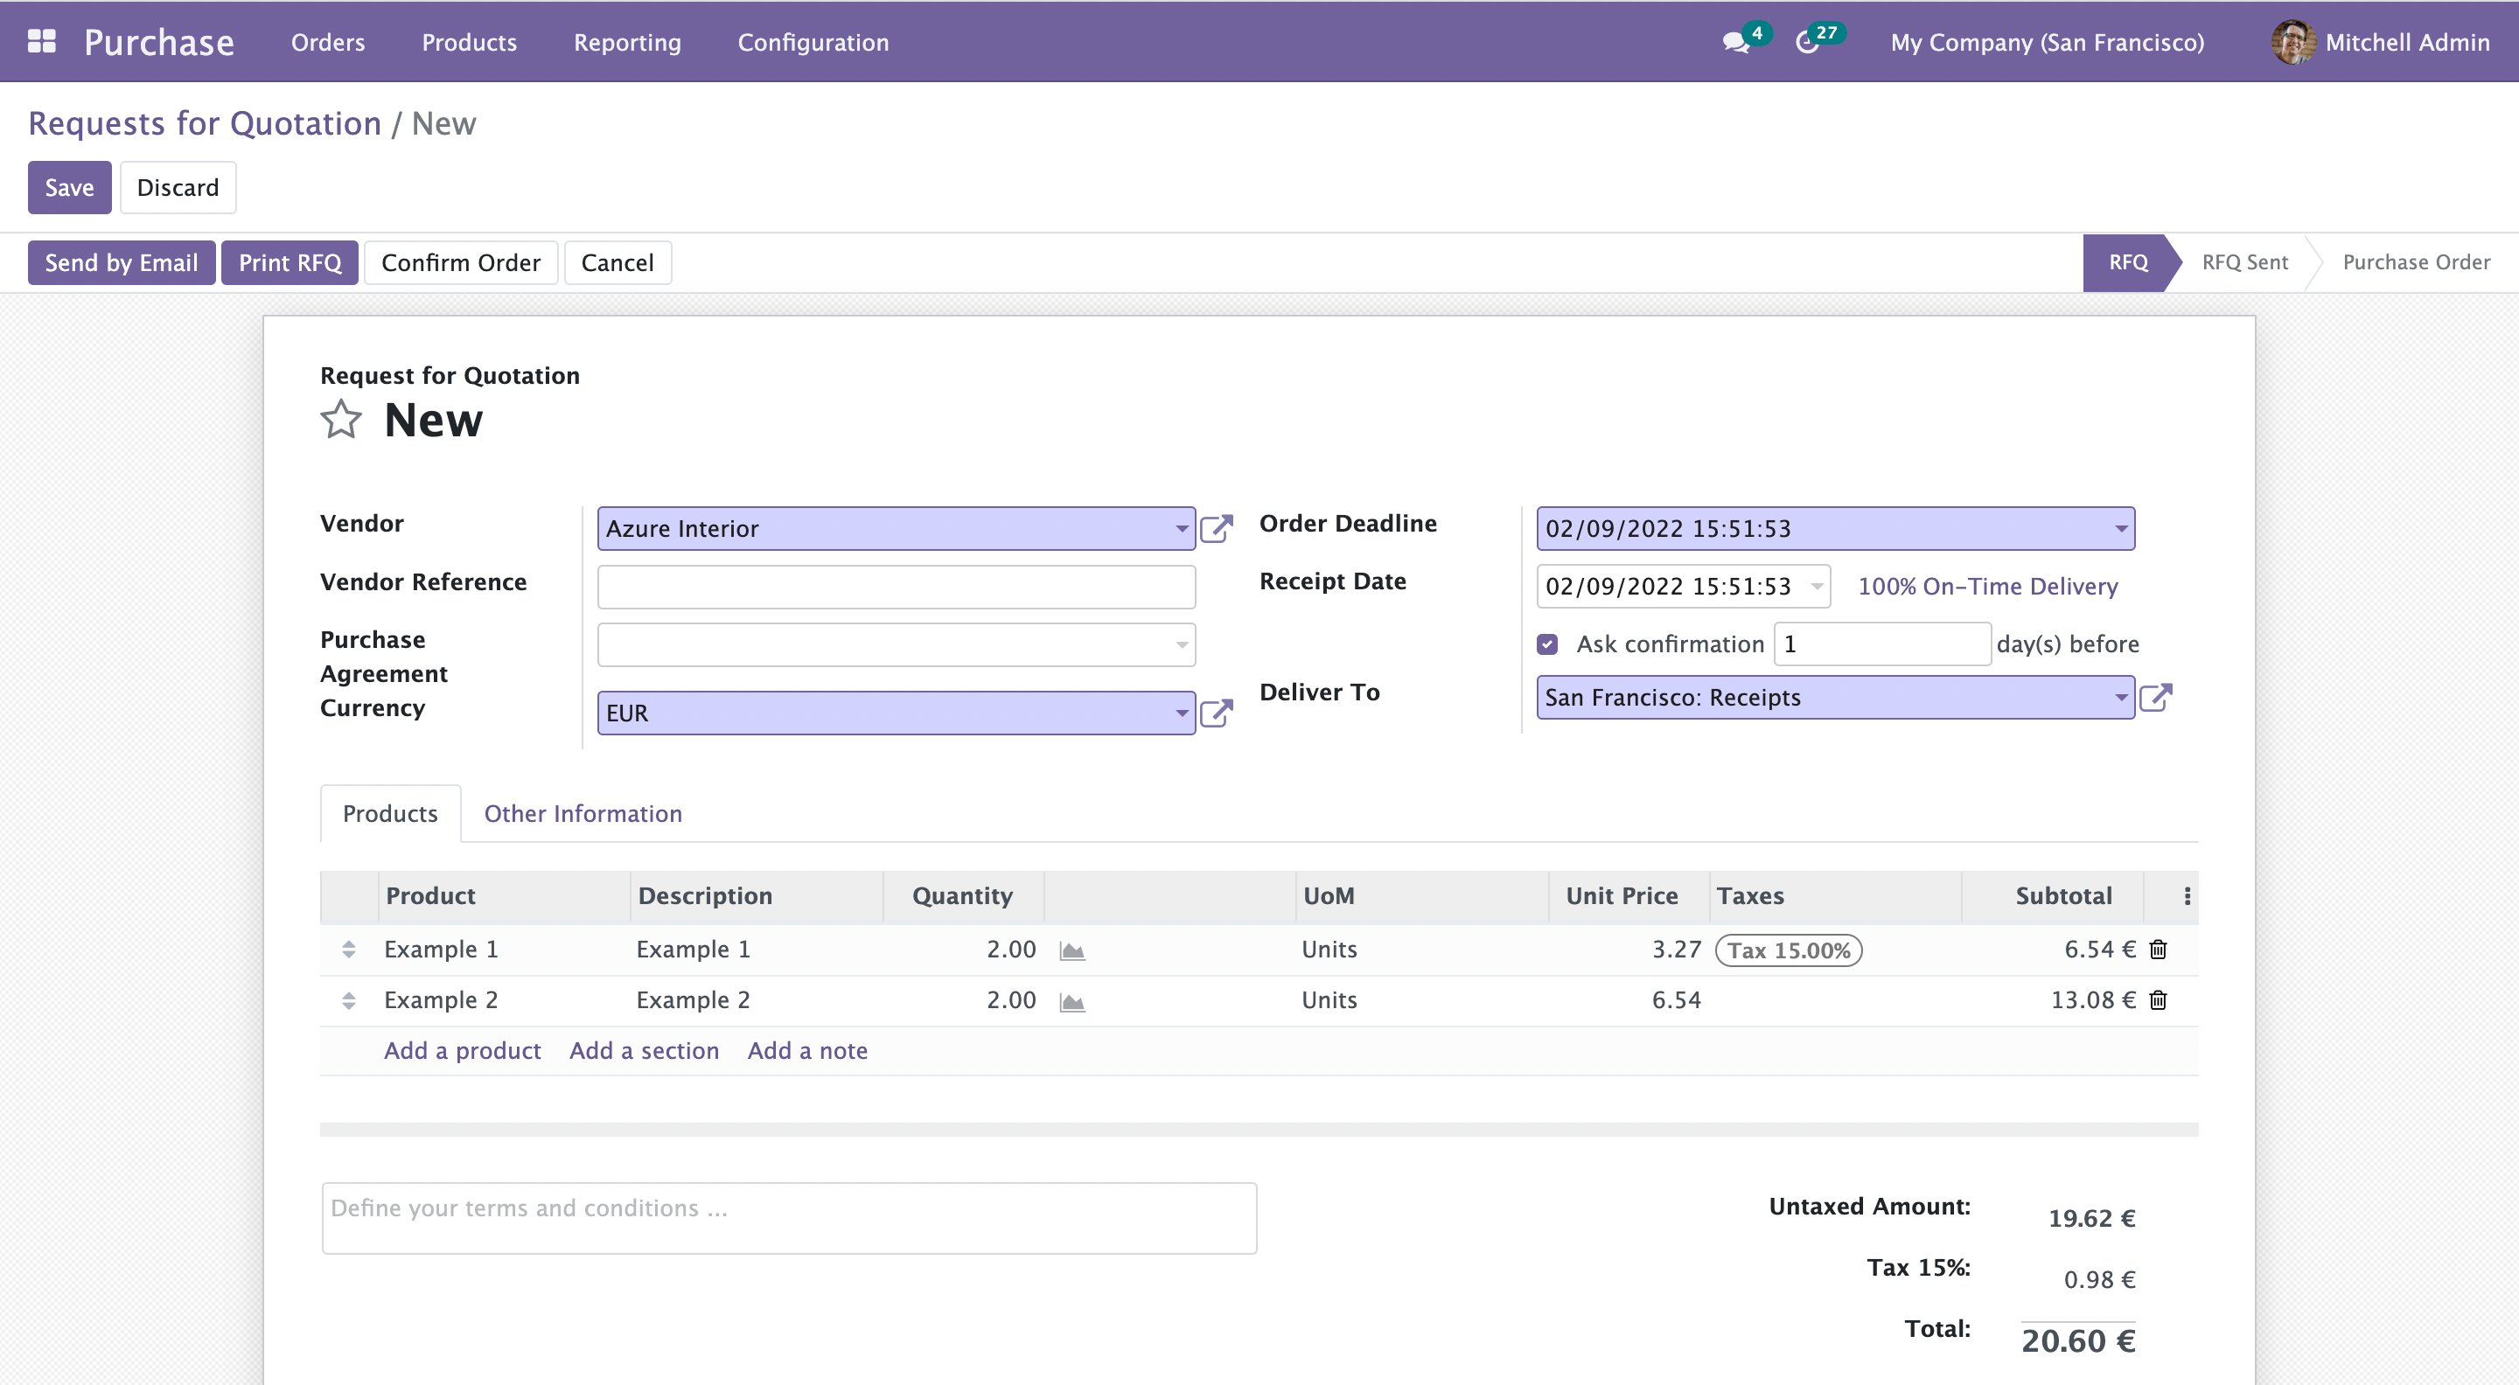Click the Confirm Order button
Viewport: 2519px width, 1385px height.
461,263
